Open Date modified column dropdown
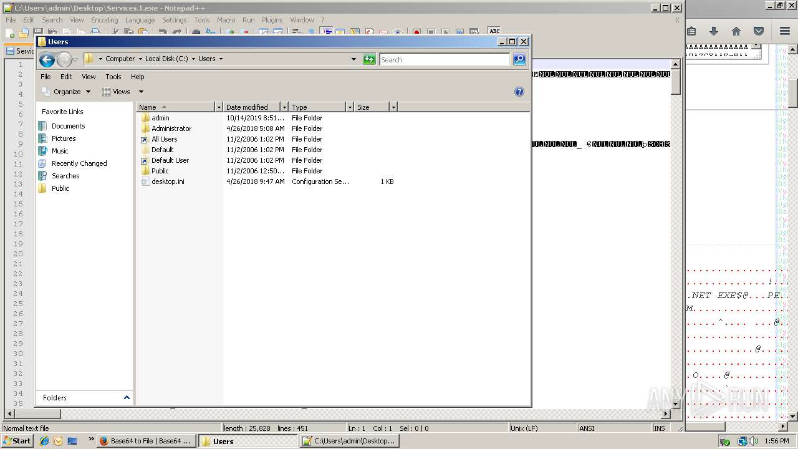The image size is (798, 449). tap(284, 107)
